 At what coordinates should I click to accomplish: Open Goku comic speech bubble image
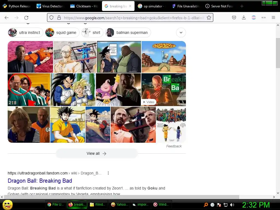(x=119, y=57)
